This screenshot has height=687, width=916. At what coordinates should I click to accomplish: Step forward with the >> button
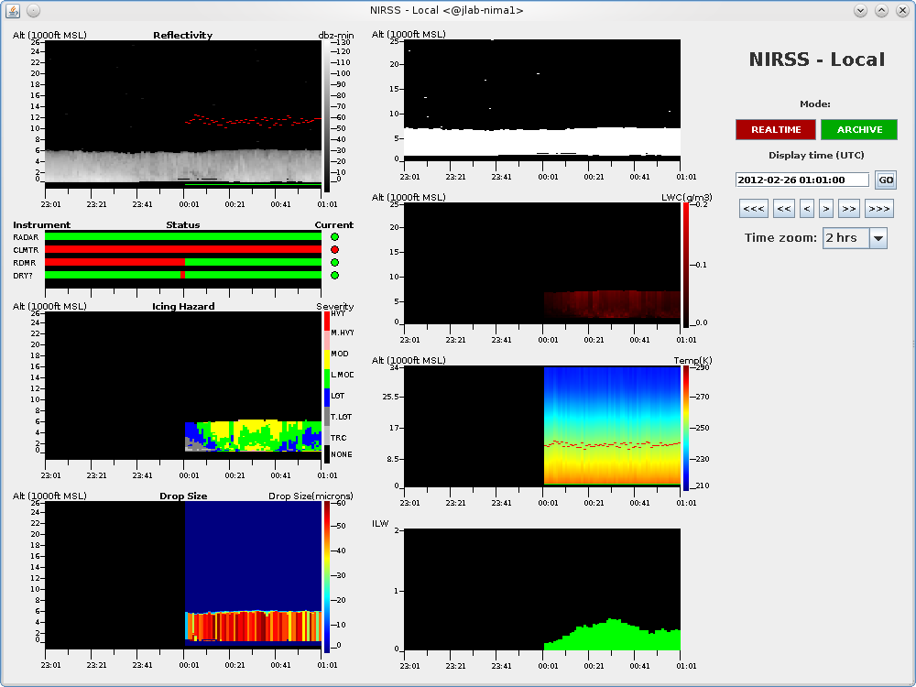[x=848, y=209]
